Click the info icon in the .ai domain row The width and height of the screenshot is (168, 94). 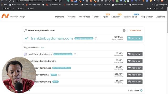coord(59,75)
